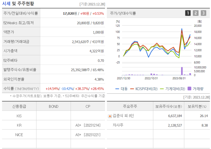Click the stock price 17,020원 value

tap(70, 13)
